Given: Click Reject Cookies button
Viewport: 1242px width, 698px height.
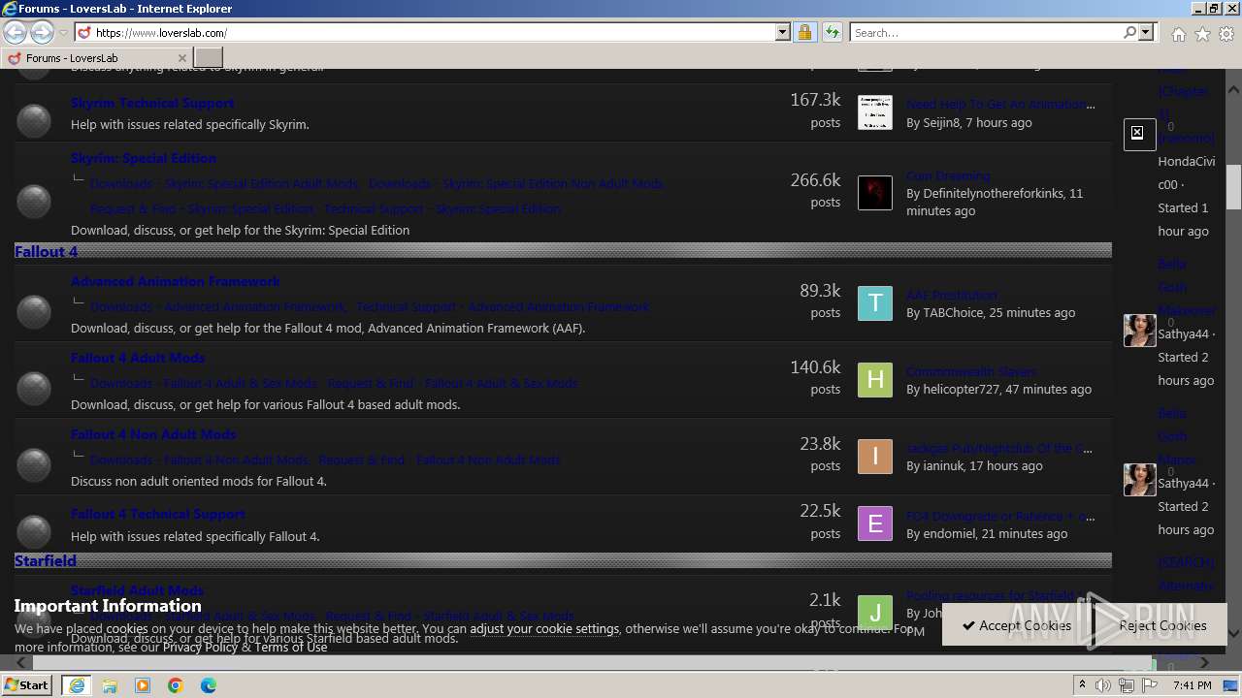Looking at the screenshot, I should click(x=1162, y=625).
